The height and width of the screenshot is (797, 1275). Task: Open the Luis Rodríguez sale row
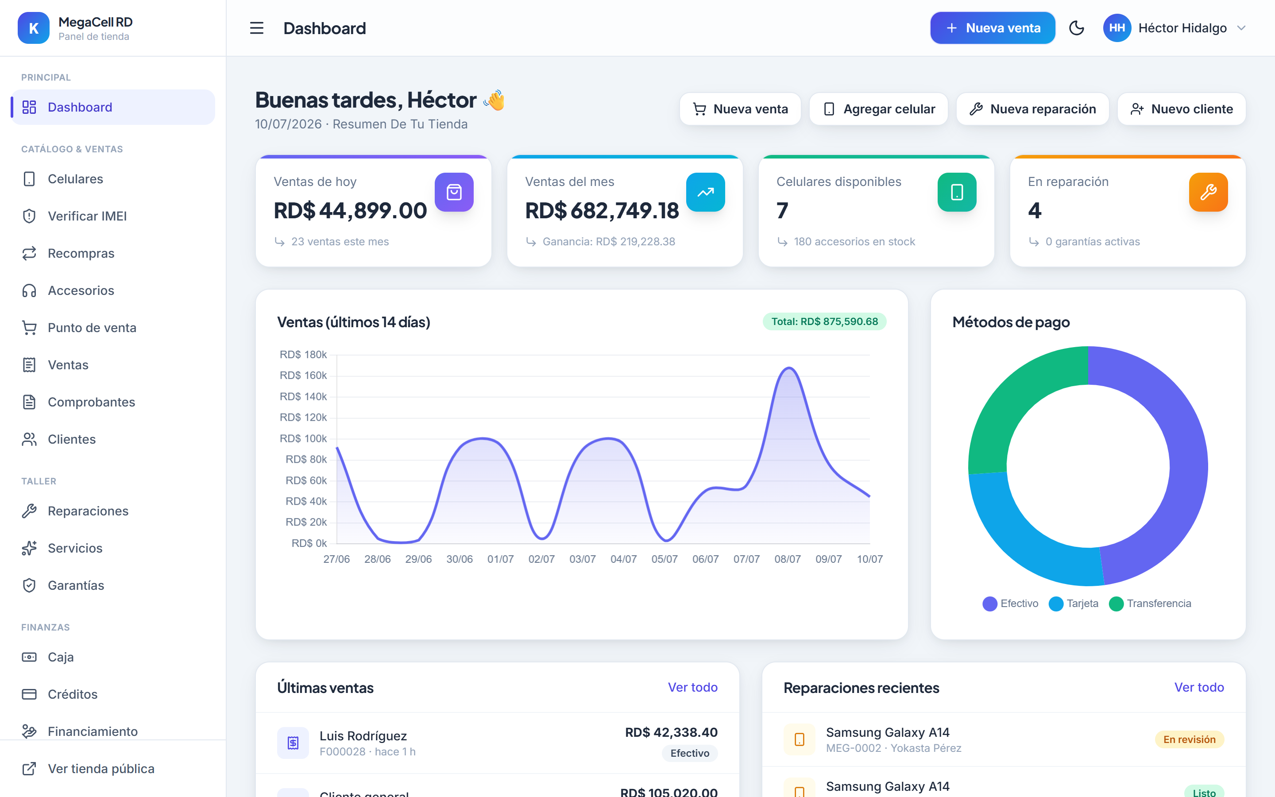[497, 743]
